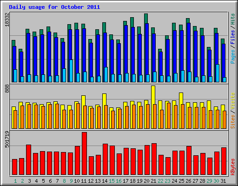238x186 pixels.
Task: Click the red KBytes bar for day 26
Action: [189, 160]
